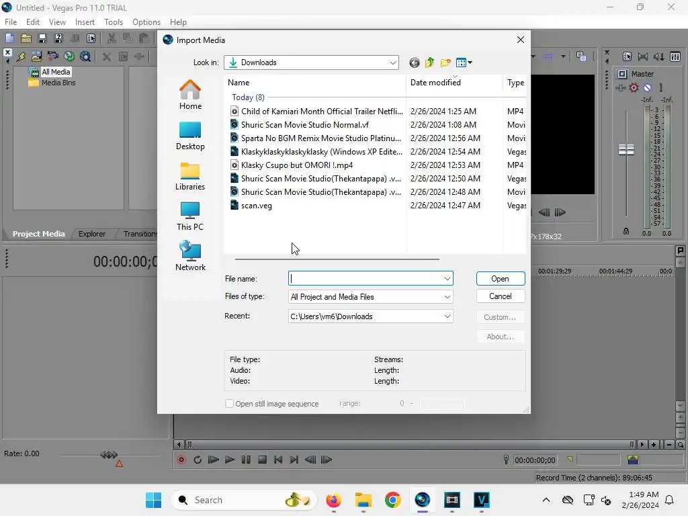Select Klasky Csupo but OMORI !.mp4 file
Image resolution: width=688 pixels, height=516 pixels.
click(297, 165)
